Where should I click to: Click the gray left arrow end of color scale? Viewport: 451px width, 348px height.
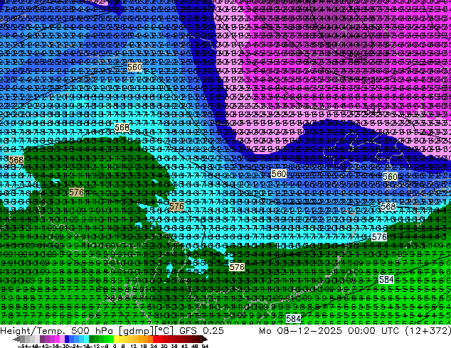16,339
